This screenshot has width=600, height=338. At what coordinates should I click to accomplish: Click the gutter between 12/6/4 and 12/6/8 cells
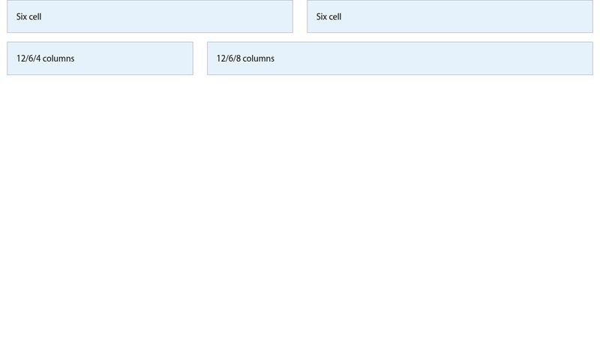(x=200, y=59)
